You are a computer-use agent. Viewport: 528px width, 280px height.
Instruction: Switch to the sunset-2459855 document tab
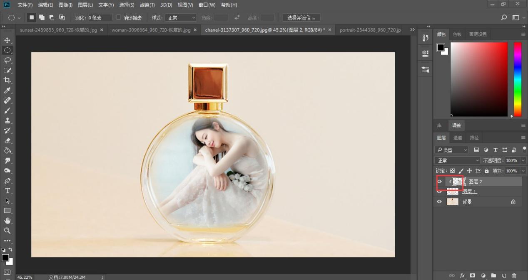59,30
